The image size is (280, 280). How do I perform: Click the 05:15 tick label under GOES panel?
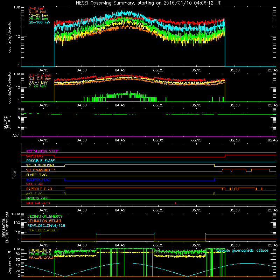(196, 140)
